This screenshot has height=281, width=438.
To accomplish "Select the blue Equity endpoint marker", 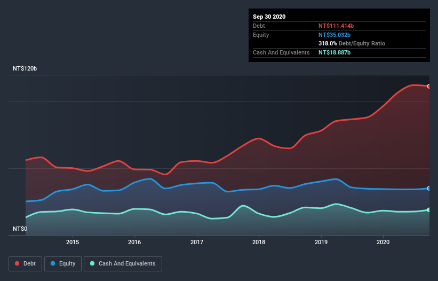I will point(429,189).
